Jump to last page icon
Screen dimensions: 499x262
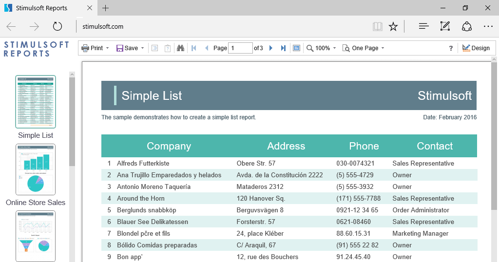point(283,48)
